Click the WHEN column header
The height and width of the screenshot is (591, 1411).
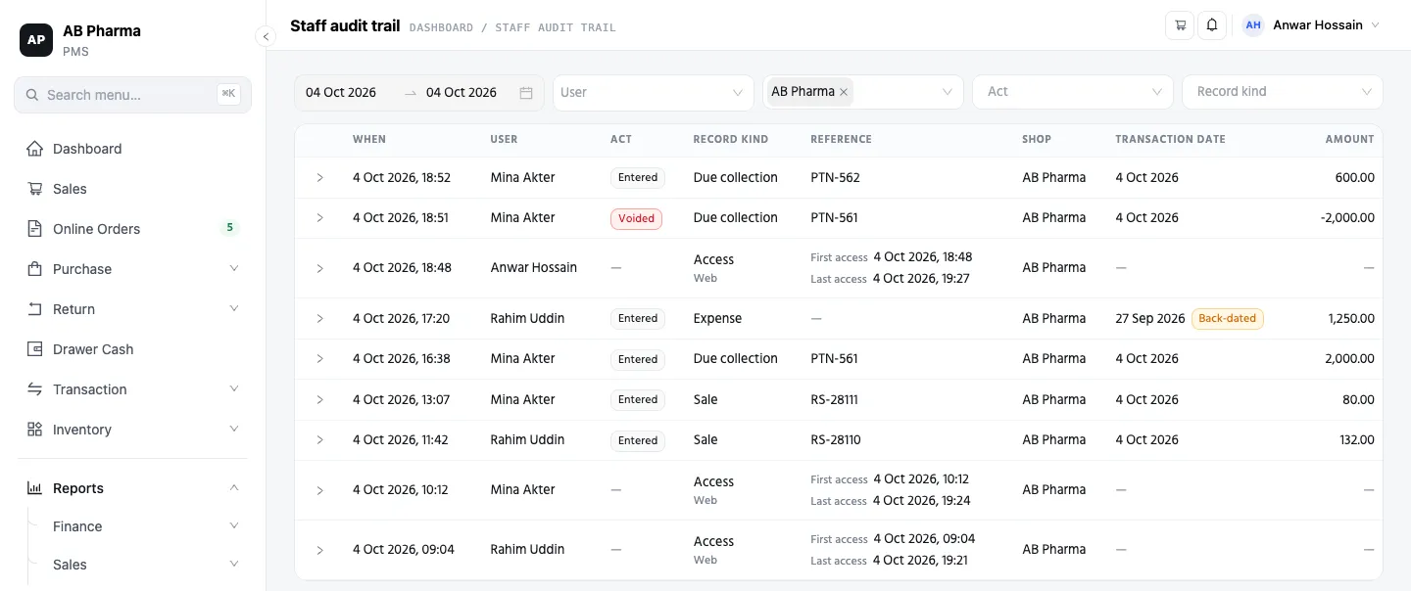pyautogui.click(x=369, y=140)
